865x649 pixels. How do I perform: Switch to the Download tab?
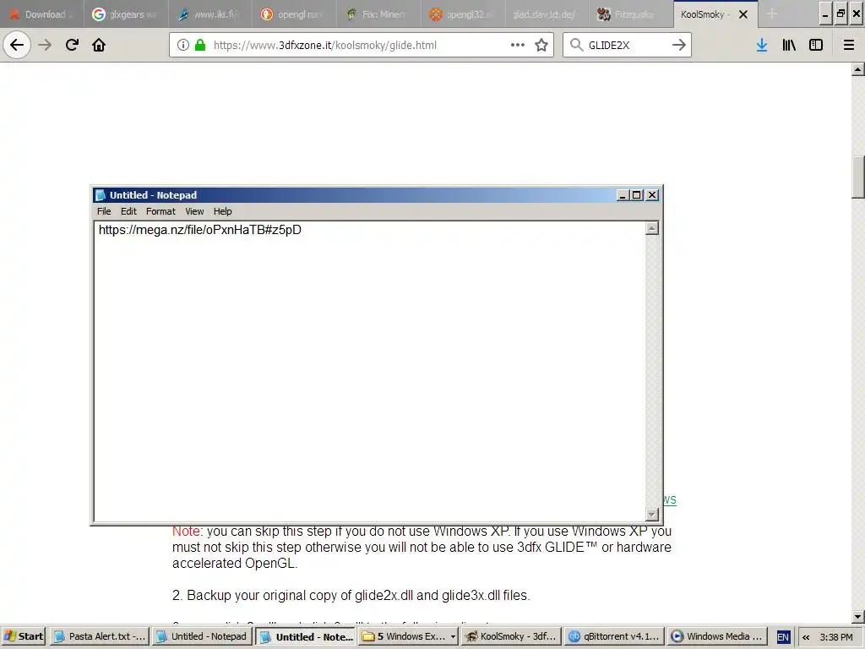(42, 14)
